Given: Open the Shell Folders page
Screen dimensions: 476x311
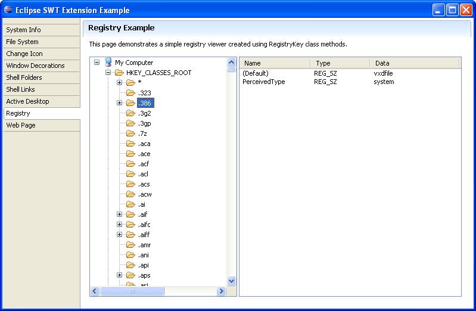Looking at the screenshot, I should click(42, 77).
